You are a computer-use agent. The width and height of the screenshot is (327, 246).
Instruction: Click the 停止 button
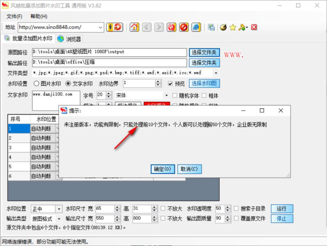click(282, 219)
